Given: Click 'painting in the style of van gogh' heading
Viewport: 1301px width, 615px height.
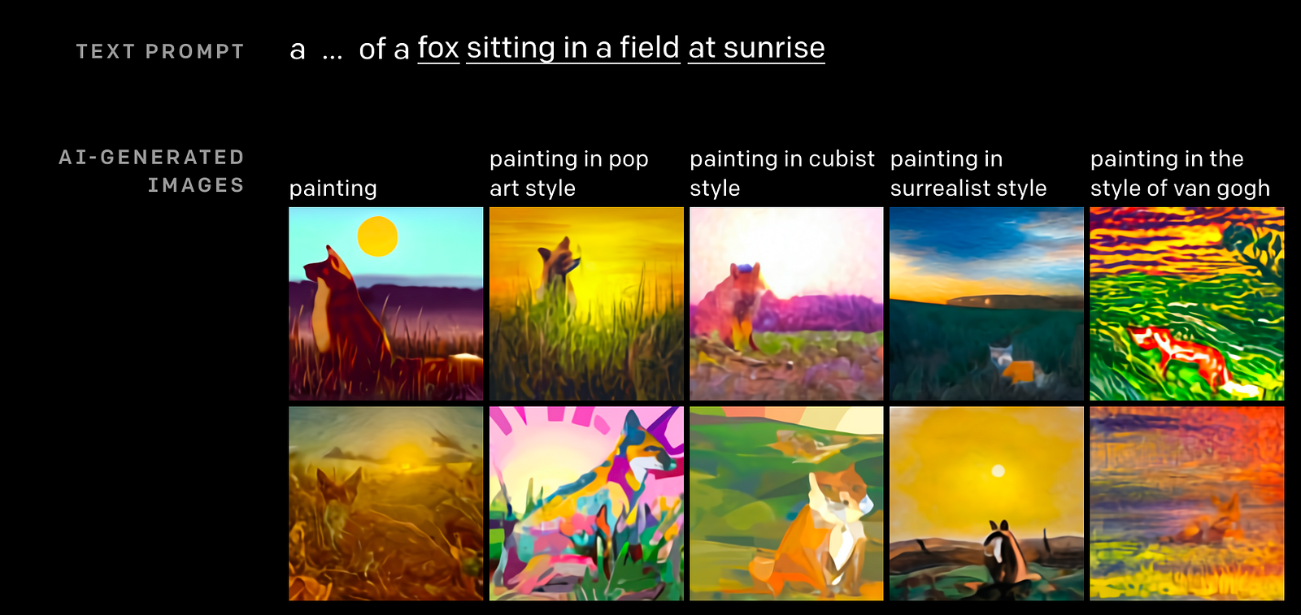Looking at the screenshot, I should tap(1179, 173).
